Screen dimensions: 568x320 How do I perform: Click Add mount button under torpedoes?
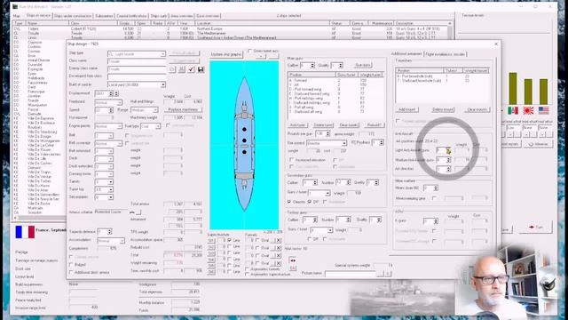click(x=407, y=109)
